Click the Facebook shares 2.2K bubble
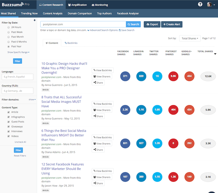This screenshot has height=193, width=218. coord(125,110)
